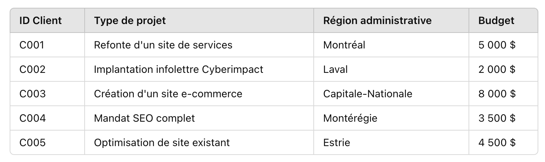The height and width of the screenshot is (162, 545).
Task: Click the Mandat SEO complet cell
Action: point(199,118)
